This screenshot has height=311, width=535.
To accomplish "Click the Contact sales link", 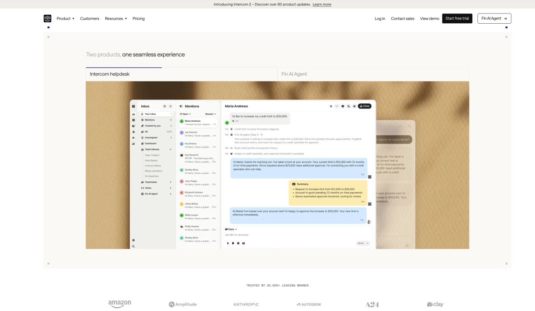I will 403,19.
